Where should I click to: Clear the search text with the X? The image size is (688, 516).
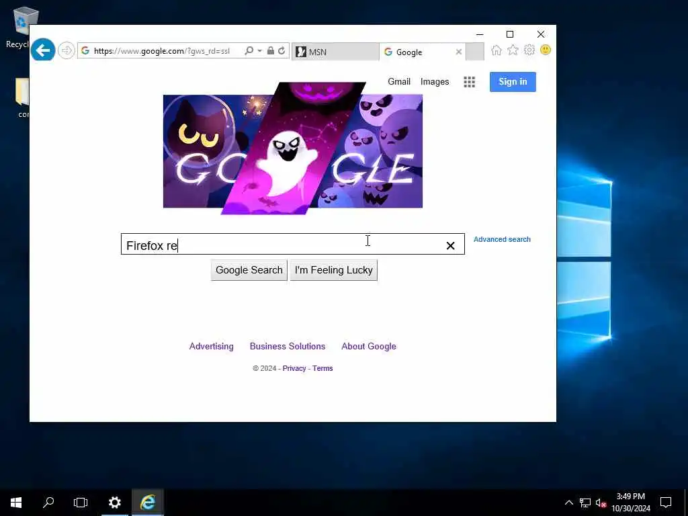point(450,246)
